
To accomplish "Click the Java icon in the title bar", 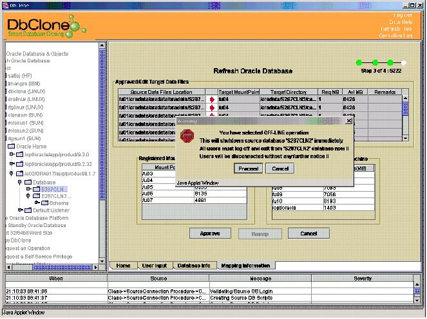I will [x=5, y=5].
